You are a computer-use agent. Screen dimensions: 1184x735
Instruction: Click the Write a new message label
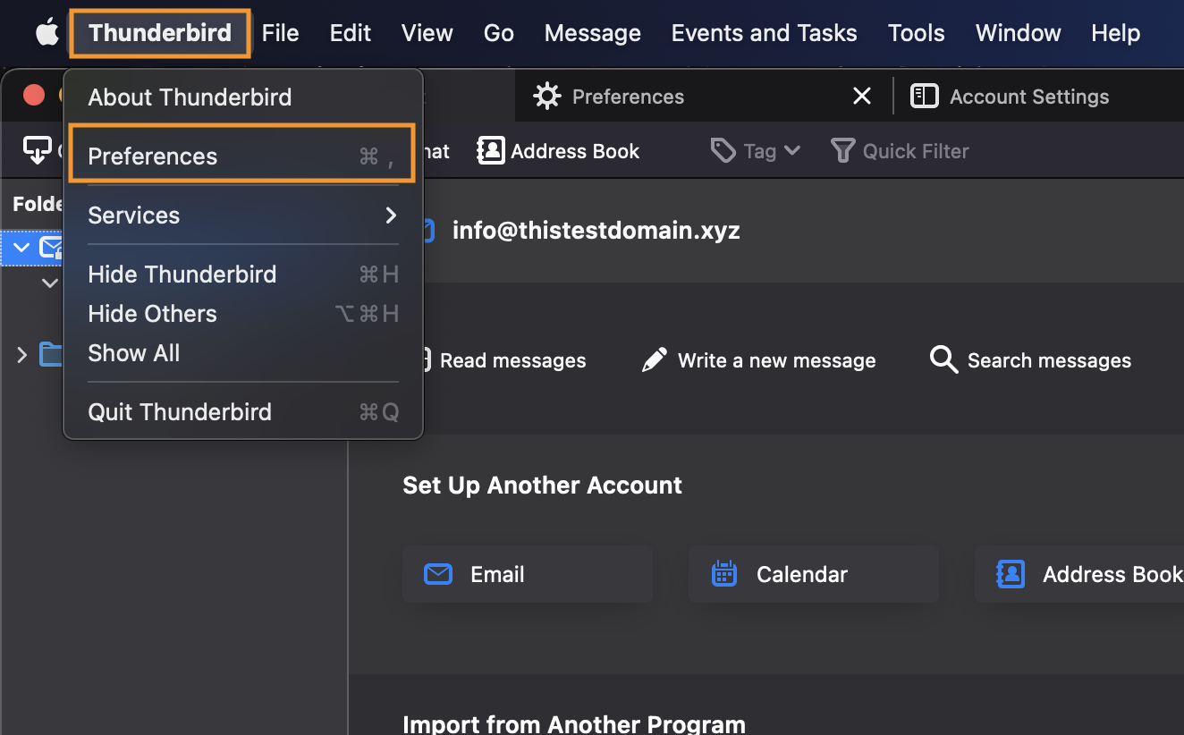click(x=777, y=360)
